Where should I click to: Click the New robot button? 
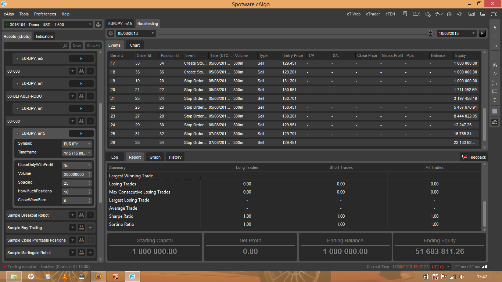coord(77,46)
